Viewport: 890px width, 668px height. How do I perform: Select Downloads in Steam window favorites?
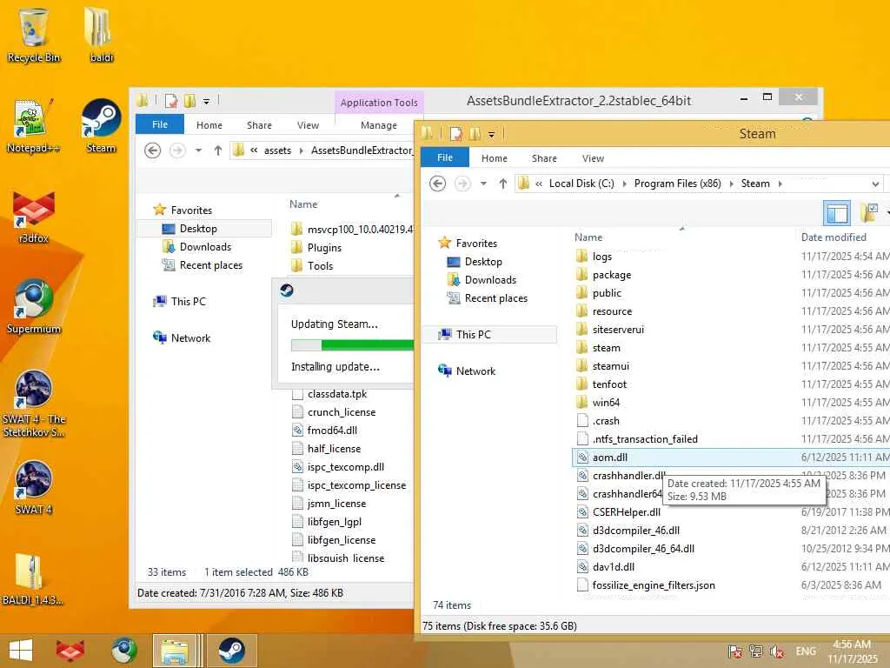(490, 280)
